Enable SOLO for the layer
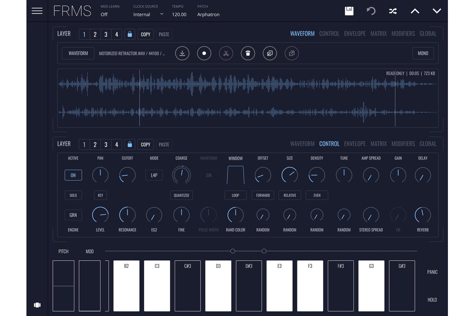Image resolution: width=474 pixels, height=316 pixels. point(73,195)
